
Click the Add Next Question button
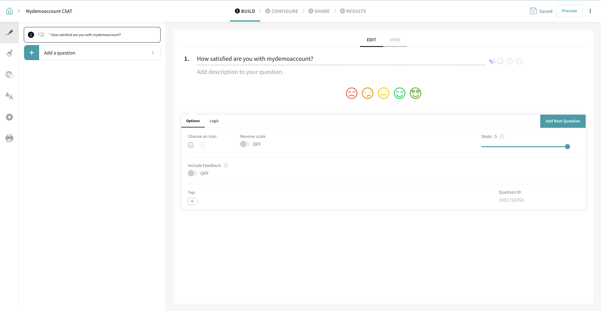click(x=562, y=121)
